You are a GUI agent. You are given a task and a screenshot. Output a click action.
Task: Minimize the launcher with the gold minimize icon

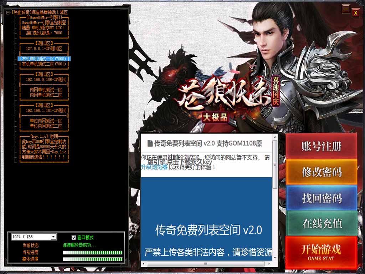click(345, 9)
